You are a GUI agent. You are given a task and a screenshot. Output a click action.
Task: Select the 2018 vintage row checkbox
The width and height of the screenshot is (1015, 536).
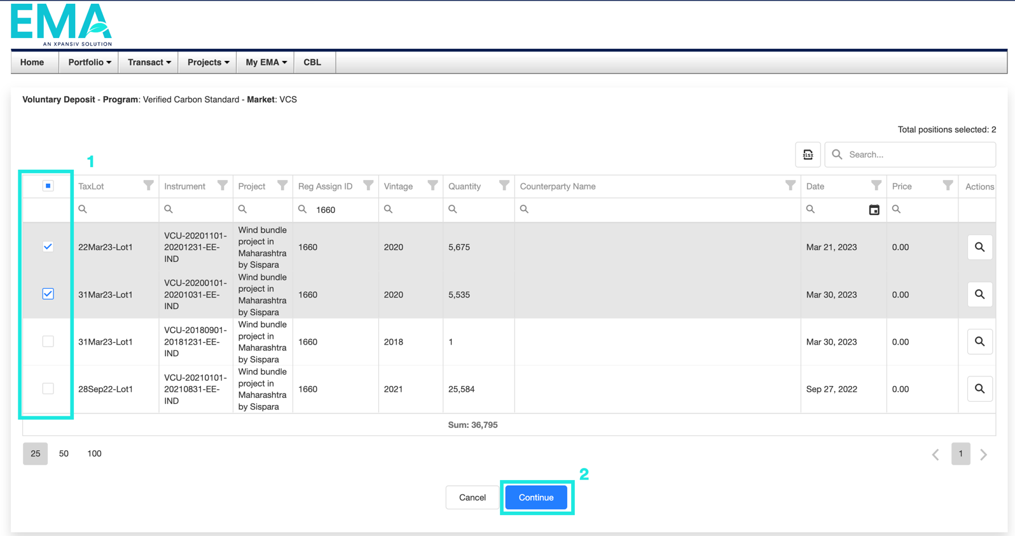pyautogui.click(x=48, y=341)
